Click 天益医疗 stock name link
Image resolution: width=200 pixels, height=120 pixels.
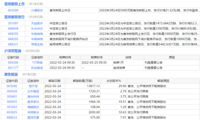[x=37, y=23]
